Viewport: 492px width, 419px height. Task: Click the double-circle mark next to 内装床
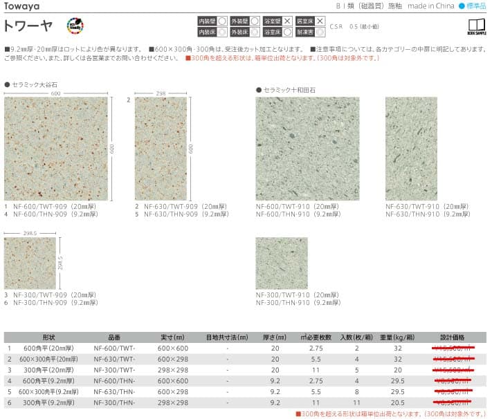click(222, 32)
